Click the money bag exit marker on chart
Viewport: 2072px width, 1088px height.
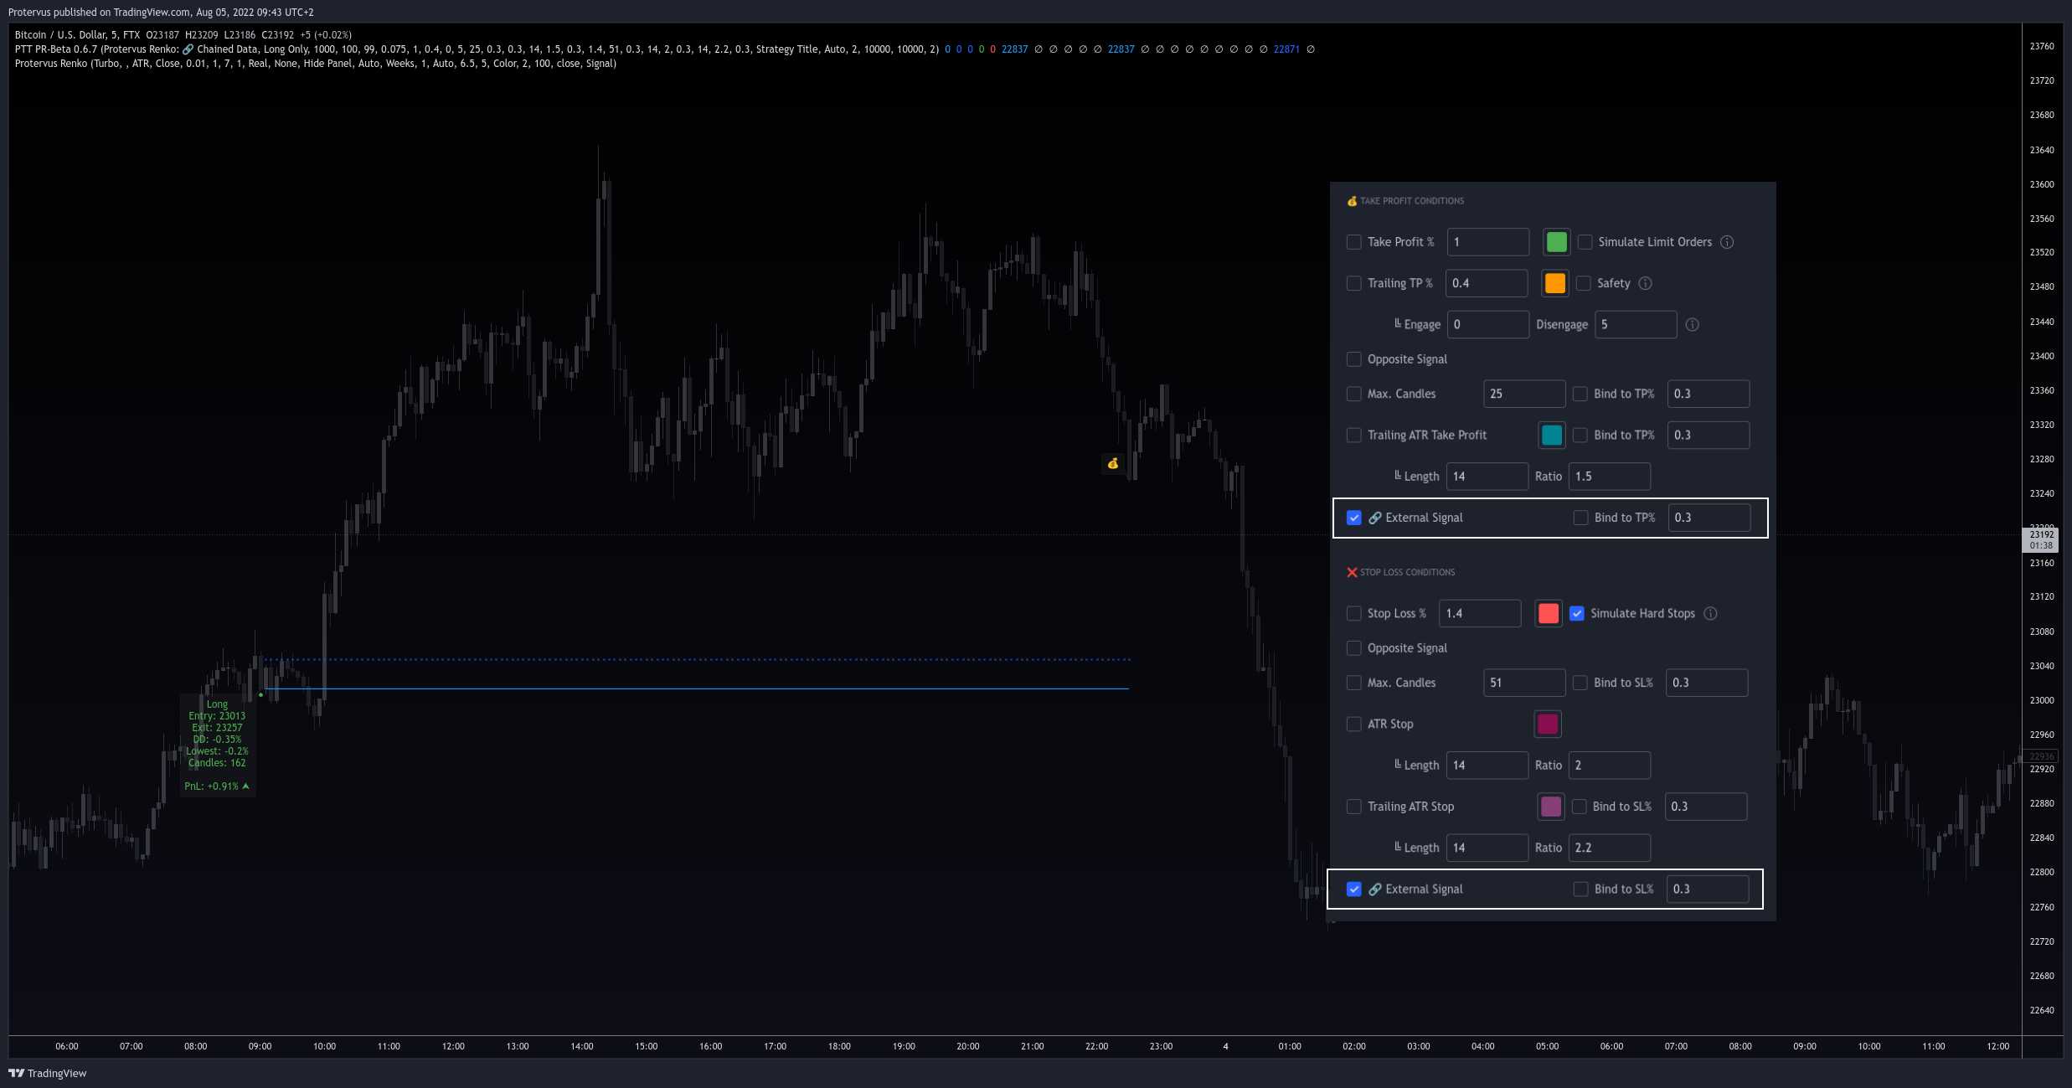(x=1113, y=463)
